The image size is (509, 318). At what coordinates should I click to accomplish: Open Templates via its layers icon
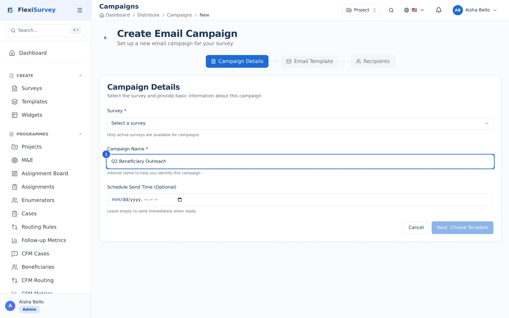(x=15, y=102)
